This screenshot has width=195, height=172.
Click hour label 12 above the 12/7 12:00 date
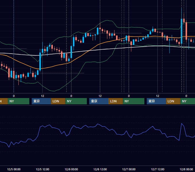click(157, 96)
